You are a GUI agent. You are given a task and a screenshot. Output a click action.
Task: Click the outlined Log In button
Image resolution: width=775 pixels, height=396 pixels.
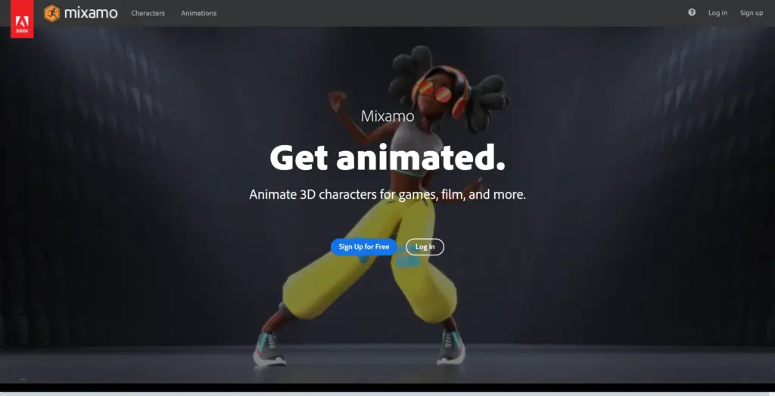(425, 247)
